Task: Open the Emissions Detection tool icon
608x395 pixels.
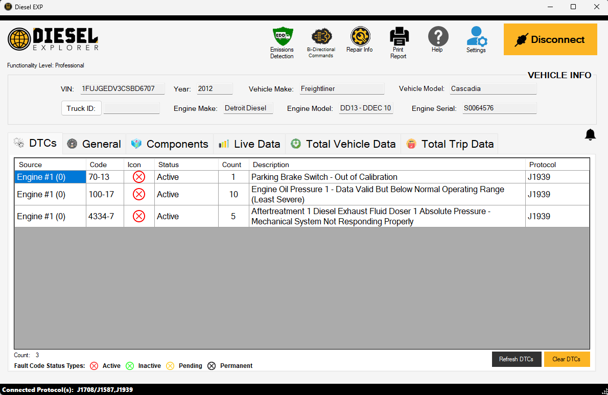Action: coord(282,37)
